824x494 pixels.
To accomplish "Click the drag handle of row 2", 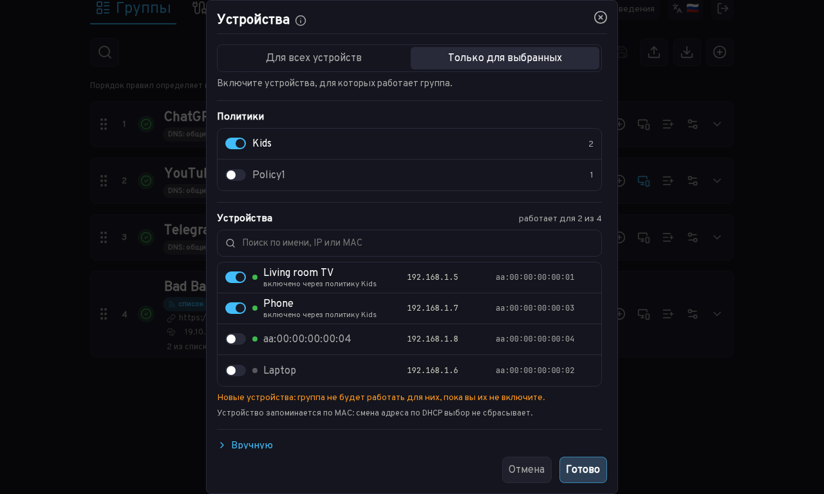I will [104, 181].
